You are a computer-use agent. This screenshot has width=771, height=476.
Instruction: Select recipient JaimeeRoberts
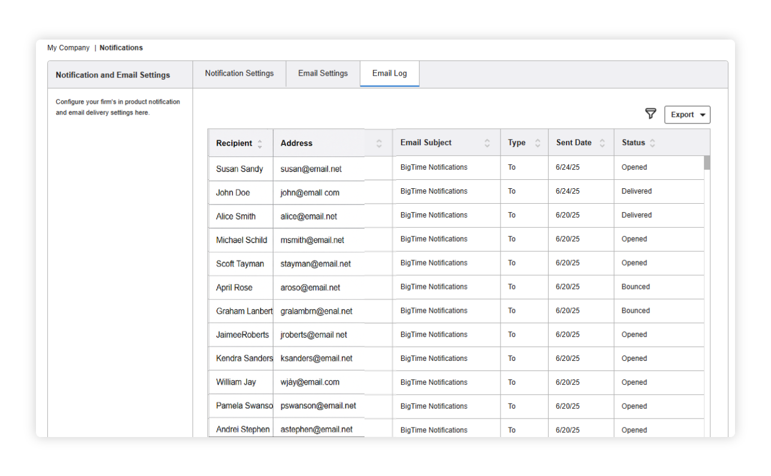point(242,335)
